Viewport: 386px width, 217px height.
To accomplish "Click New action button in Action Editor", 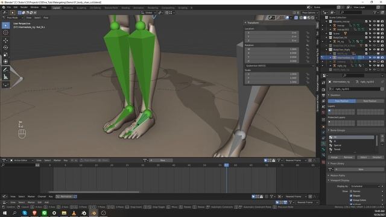I will tap(161, 160).
